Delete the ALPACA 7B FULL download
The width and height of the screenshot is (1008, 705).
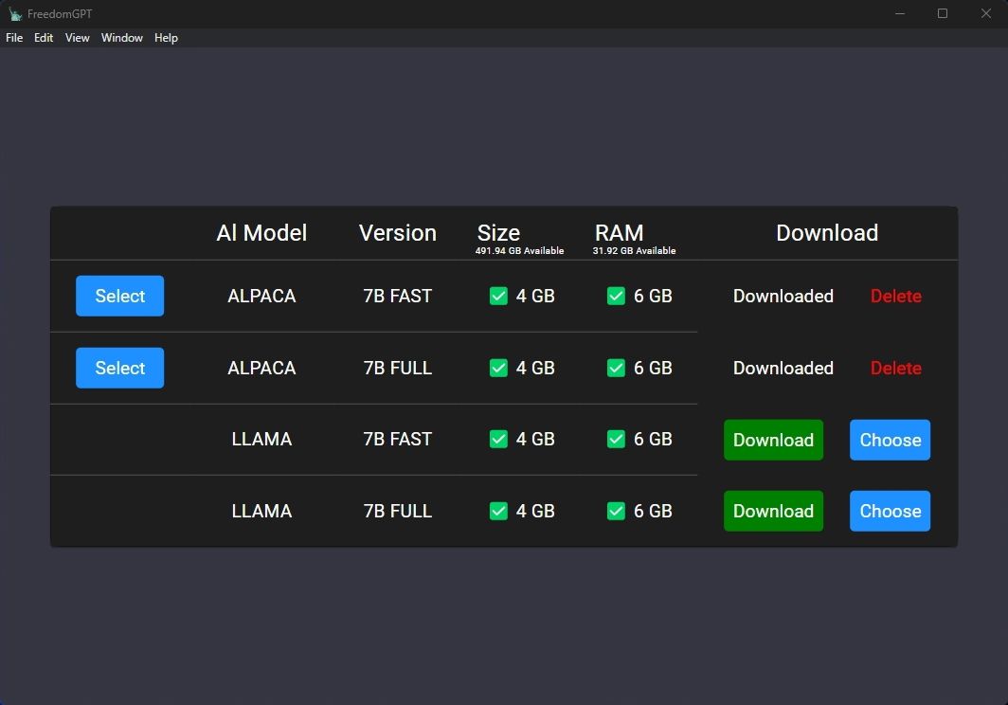click(x=895, y=368)
